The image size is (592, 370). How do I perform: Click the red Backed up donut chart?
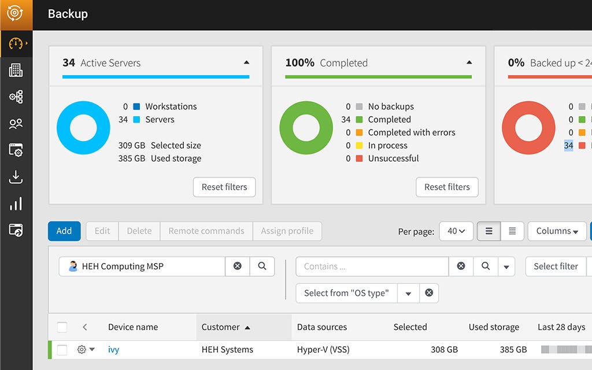(528, 128)
